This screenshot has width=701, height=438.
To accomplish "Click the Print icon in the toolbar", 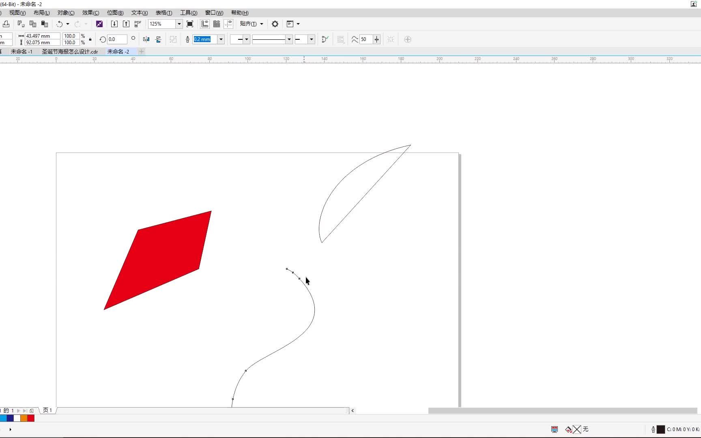I will pos(6,24).
